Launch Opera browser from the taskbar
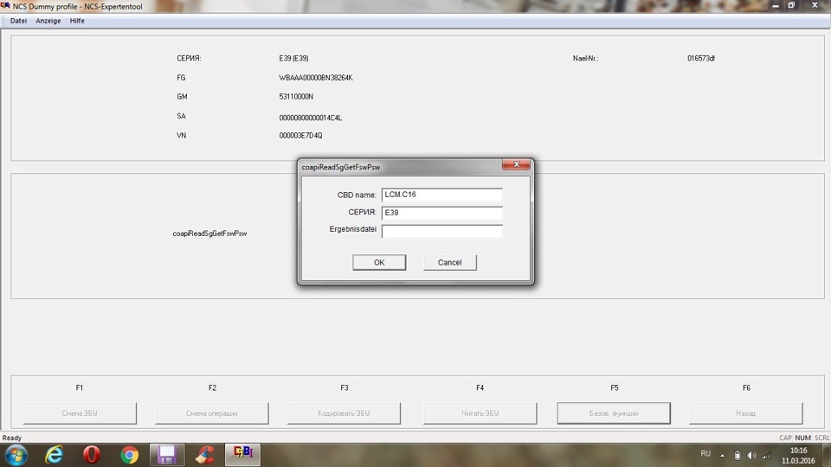 click(91, 455)
